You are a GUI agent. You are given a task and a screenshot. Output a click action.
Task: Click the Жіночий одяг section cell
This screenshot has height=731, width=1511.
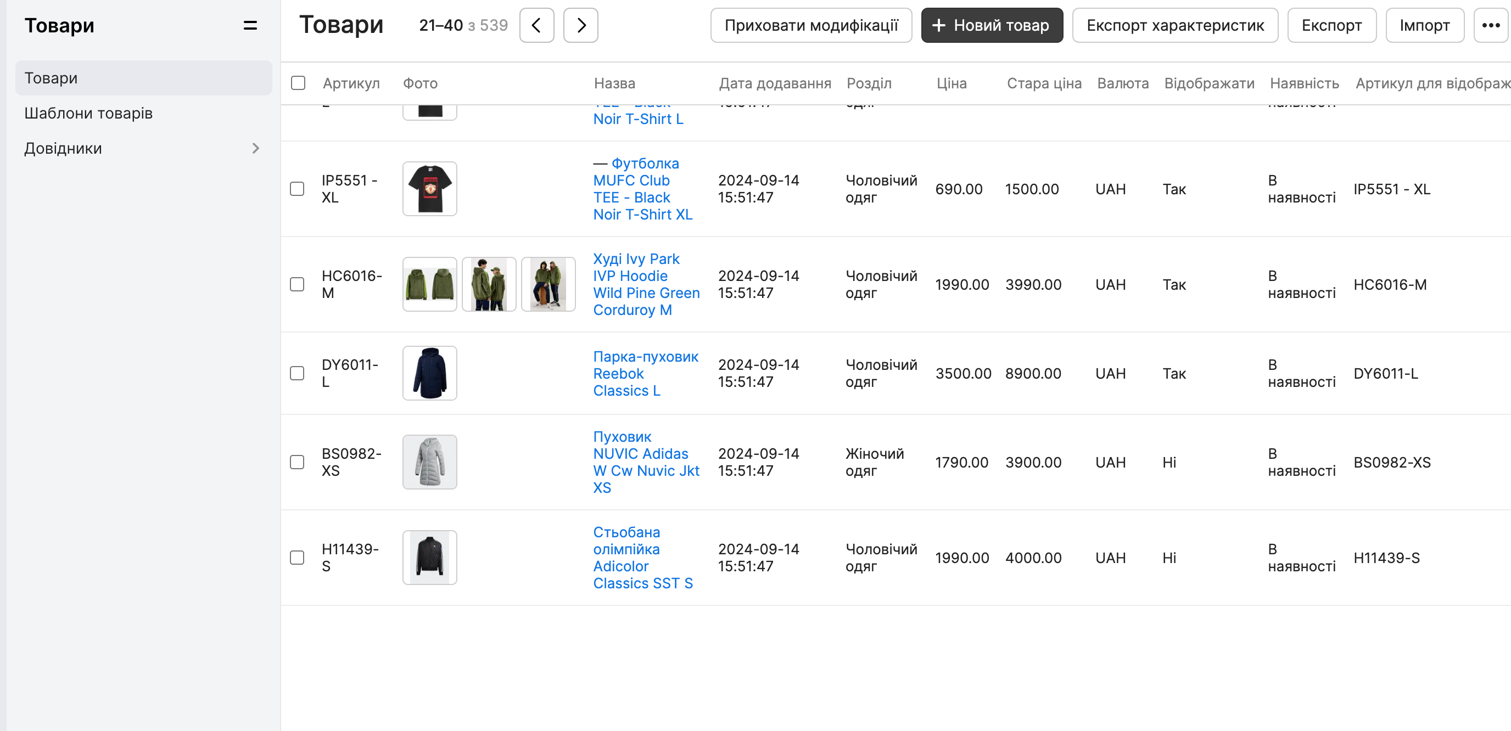pyautogui.click(x=875, y=463)
